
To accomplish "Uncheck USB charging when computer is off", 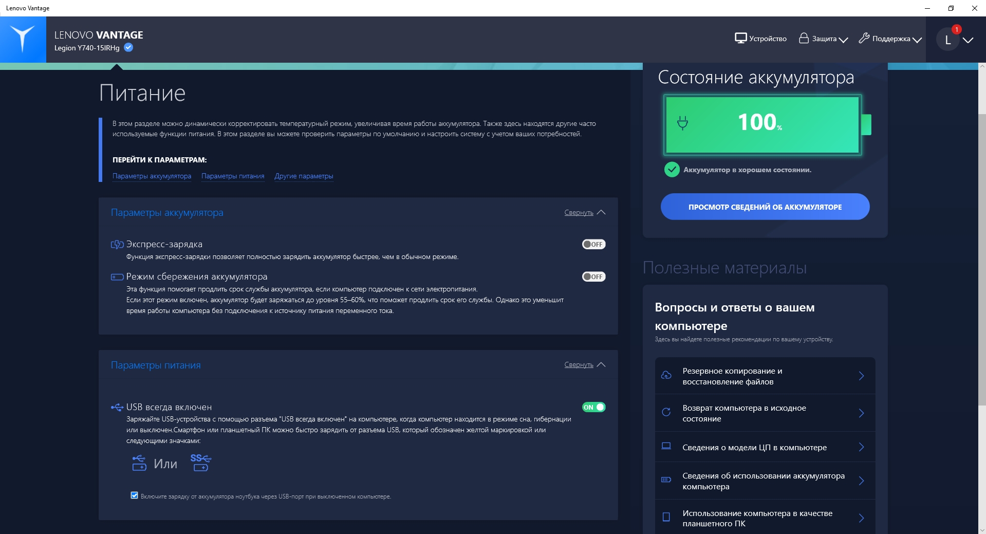I will [x=134, y=495].
